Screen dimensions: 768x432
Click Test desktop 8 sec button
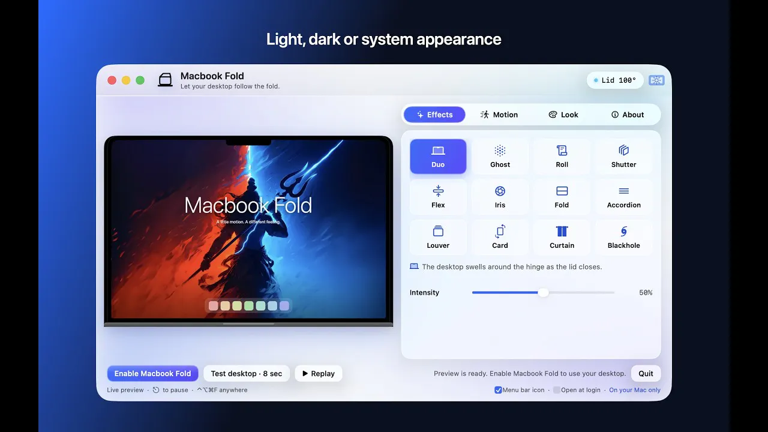(x=247, y=373)
